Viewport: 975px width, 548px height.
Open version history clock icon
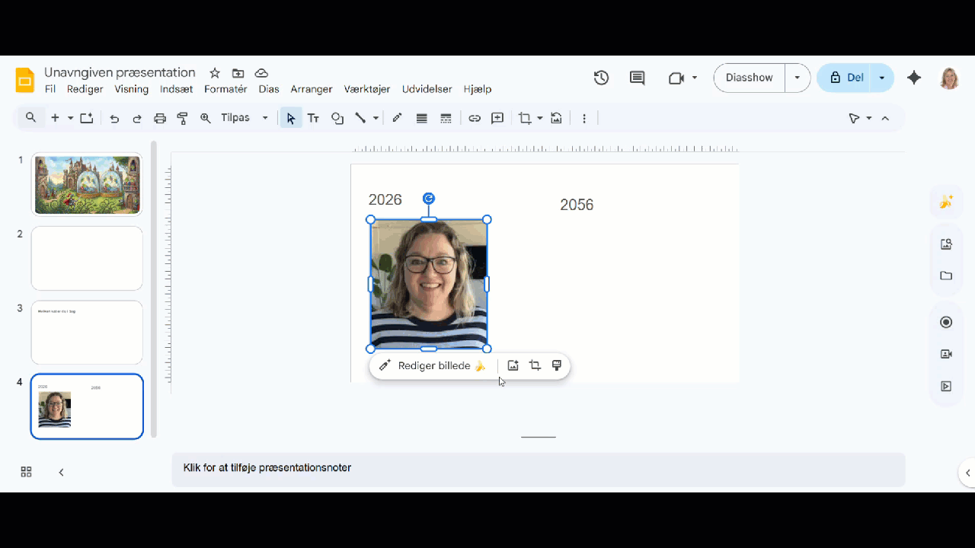point(601,78)
